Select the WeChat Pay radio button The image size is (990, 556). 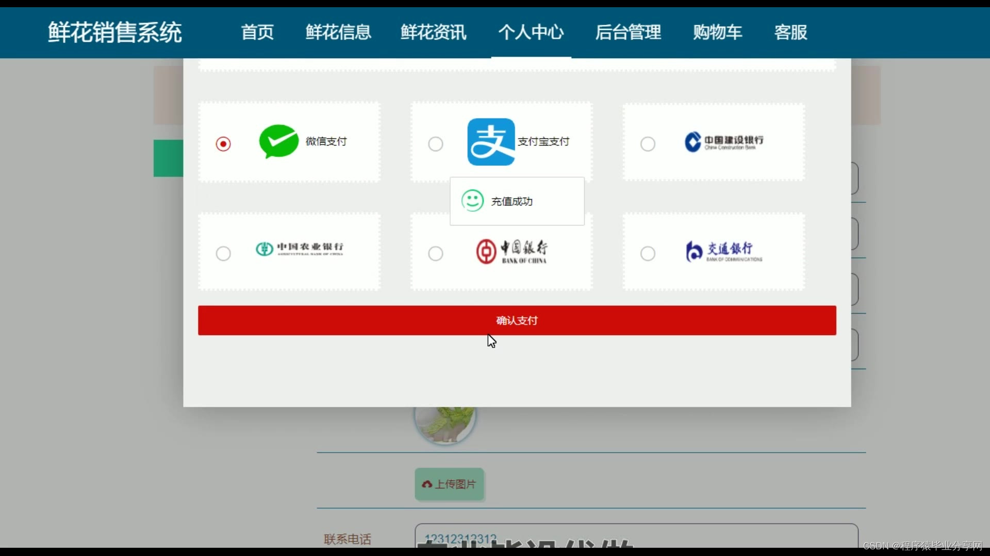[x=223, y=144]
